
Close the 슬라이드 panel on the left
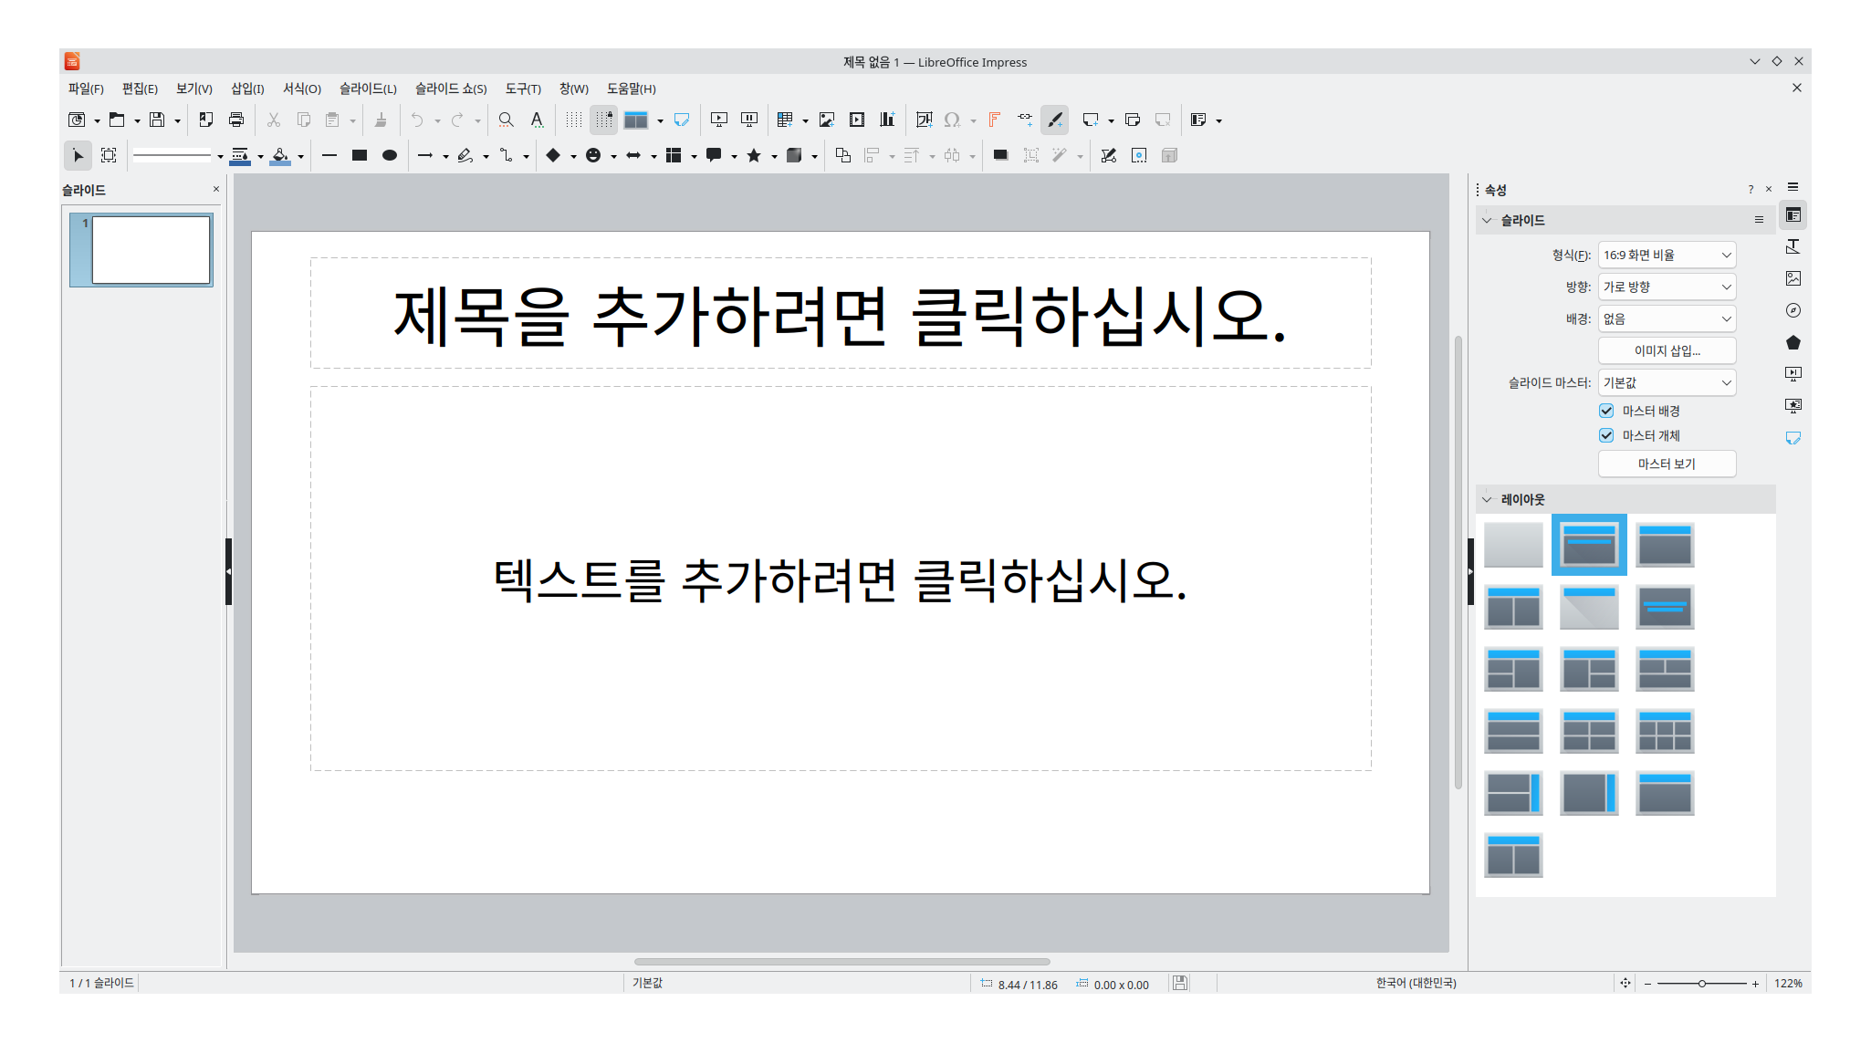tap(216, 189)
